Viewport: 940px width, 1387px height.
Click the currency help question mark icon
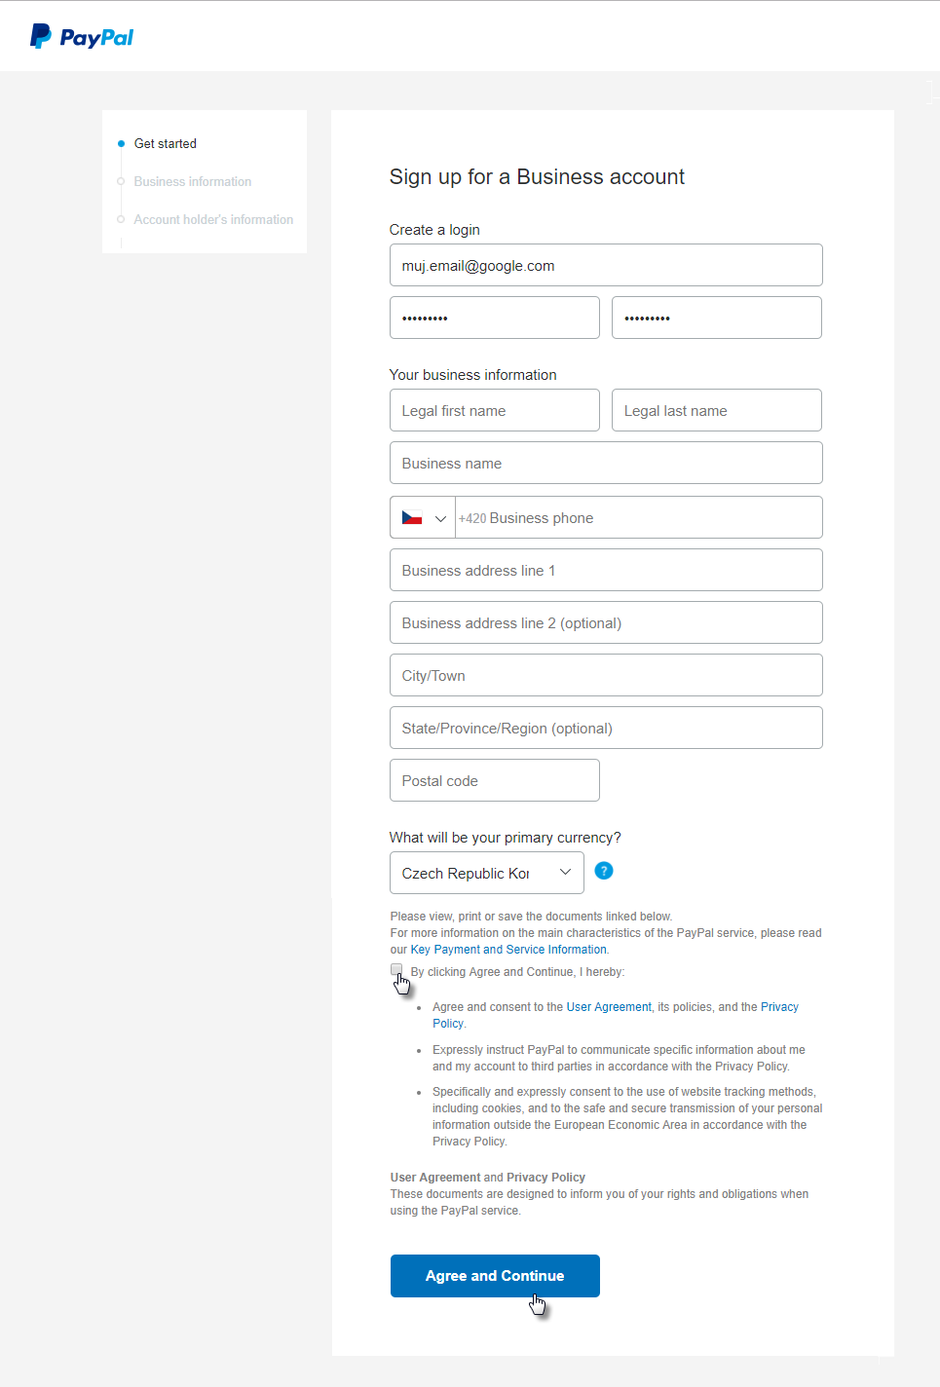click(x=604, y=871)
